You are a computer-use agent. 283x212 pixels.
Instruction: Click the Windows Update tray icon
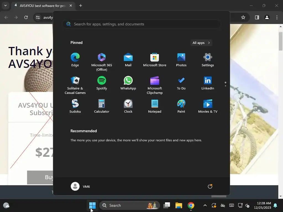[x=214, y=205]
